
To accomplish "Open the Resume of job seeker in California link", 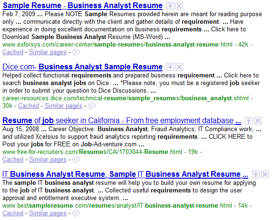I will [x=122, y=121].
